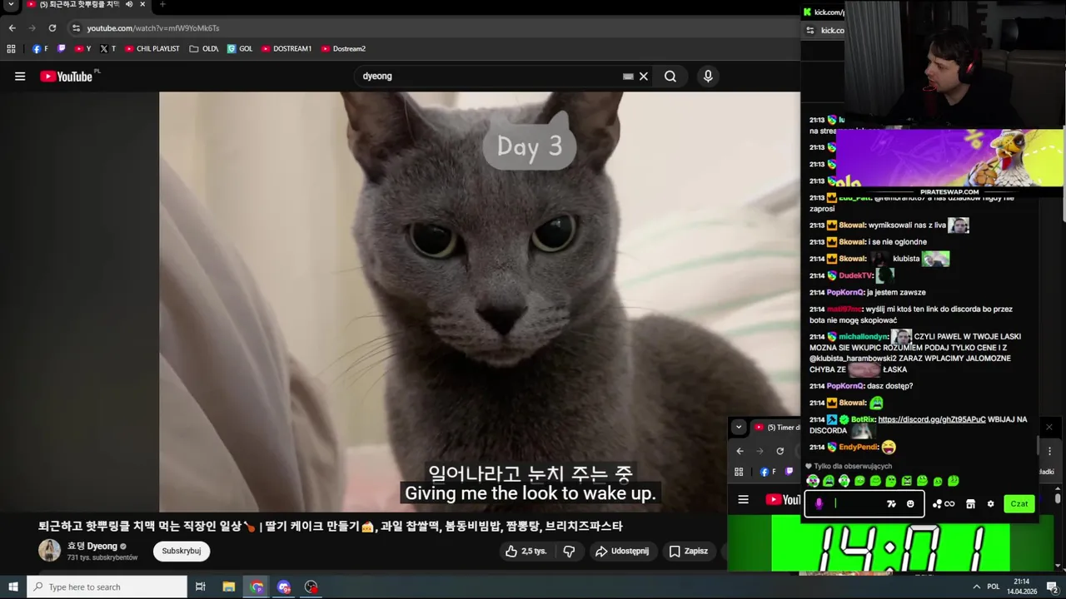Open the Chrome apps grid shortcut
This screenshot has height=599, width=1066.
pyautogui.click(x=11, y=49)
